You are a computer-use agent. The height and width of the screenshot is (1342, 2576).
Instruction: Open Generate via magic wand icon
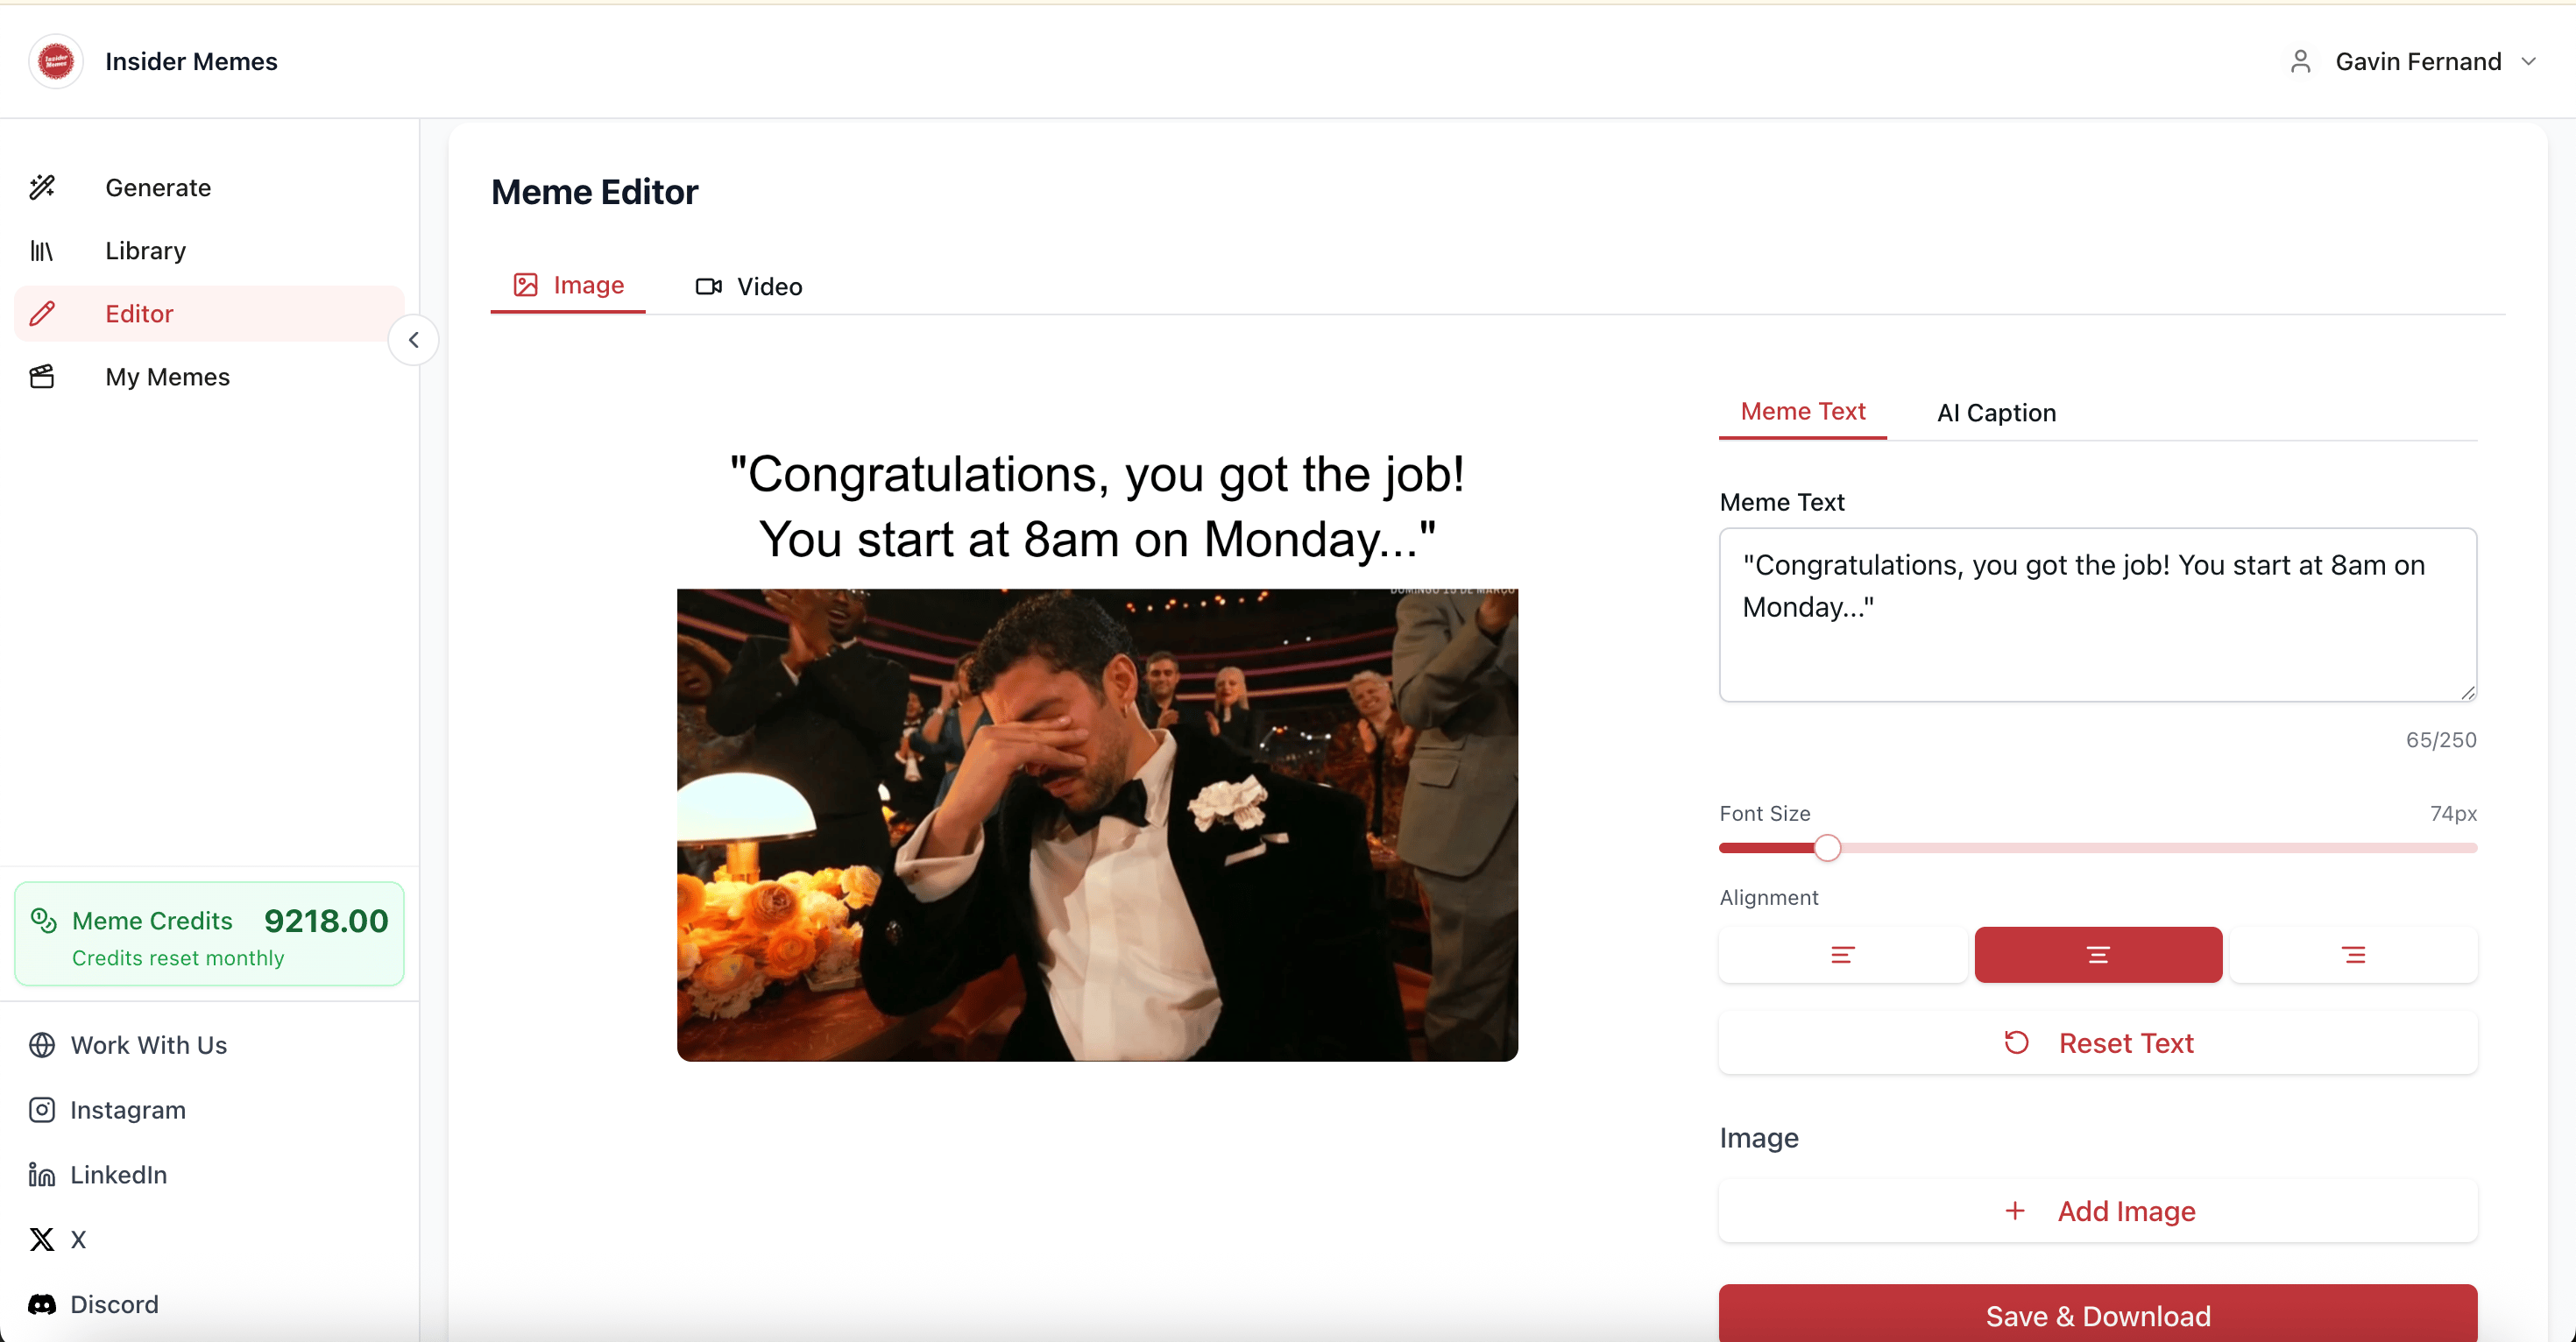(42, 187)
